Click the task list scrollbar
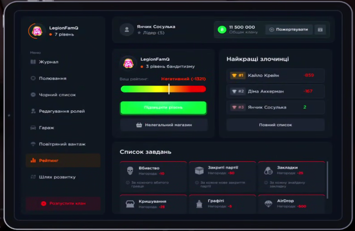The image size is (355, 231). (327, 180)
